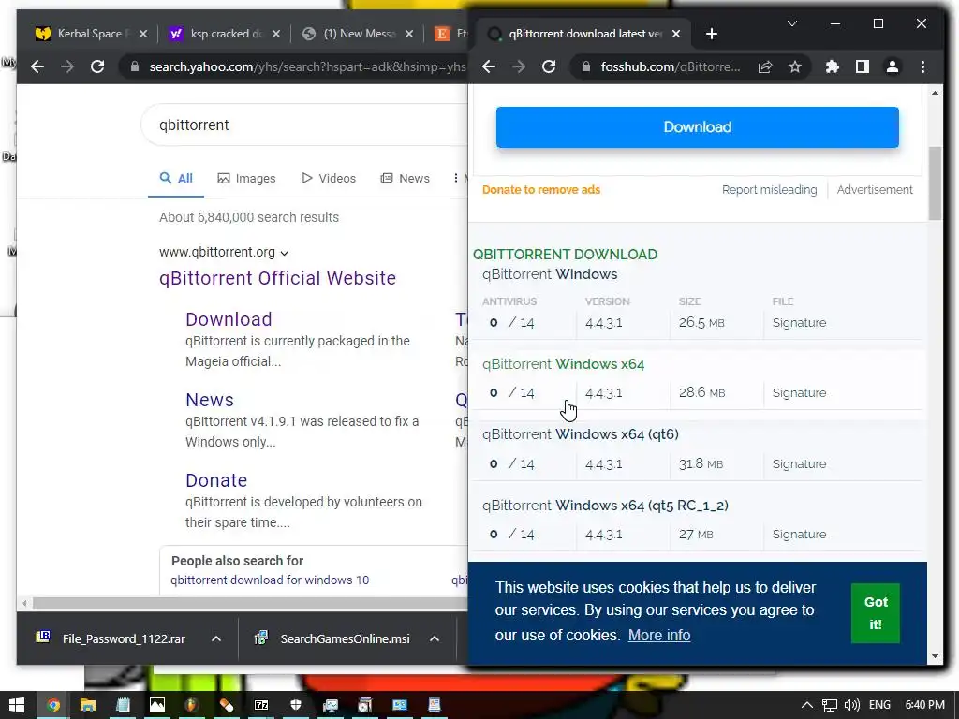The height and width of the screenshot is (719, 959).
Task: Click qbittorrent download for windows 10 suggestion
Action: click(270, 580)
